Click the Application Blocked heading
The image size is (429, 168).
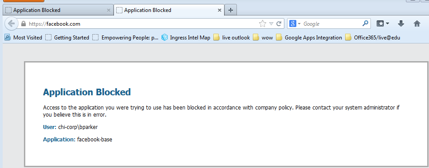[87, 92]
